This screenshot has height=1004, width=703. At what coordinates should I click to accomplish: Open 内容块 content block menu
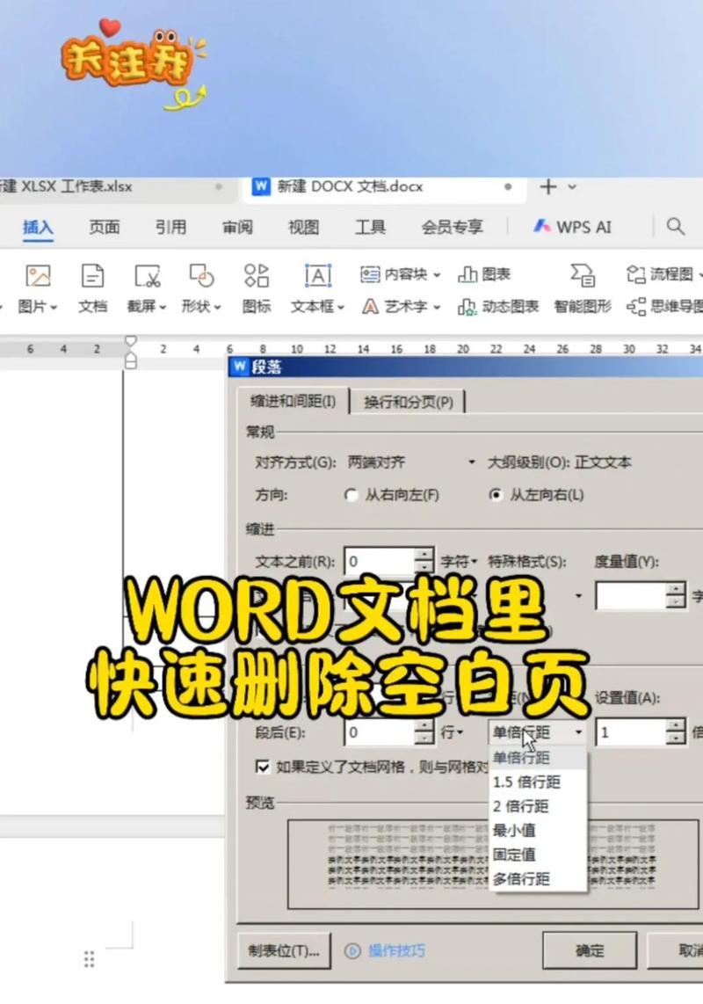coord(400,274)
